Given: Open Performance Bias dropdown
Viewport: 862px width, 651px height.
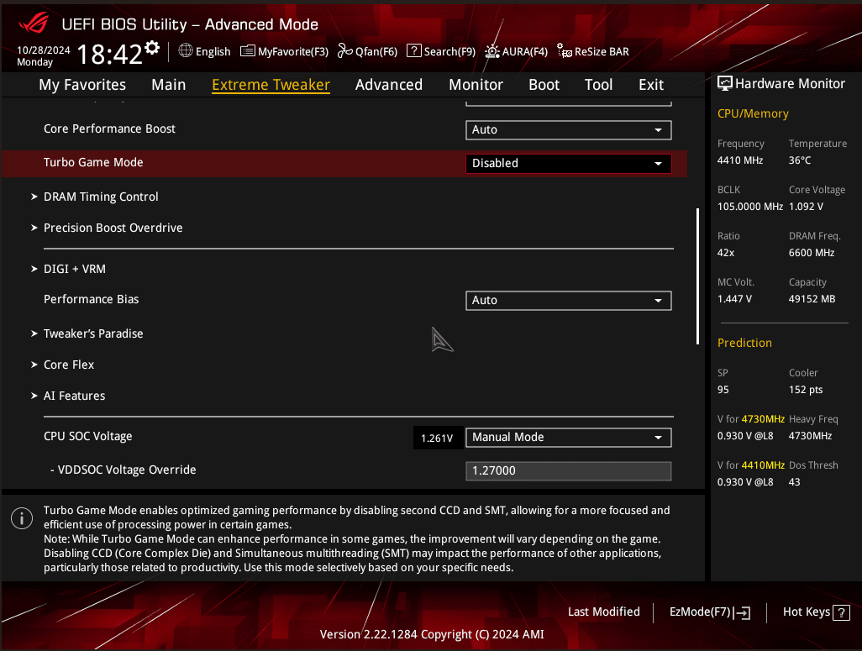Looking at the screenshot, I should pos(569,300).
